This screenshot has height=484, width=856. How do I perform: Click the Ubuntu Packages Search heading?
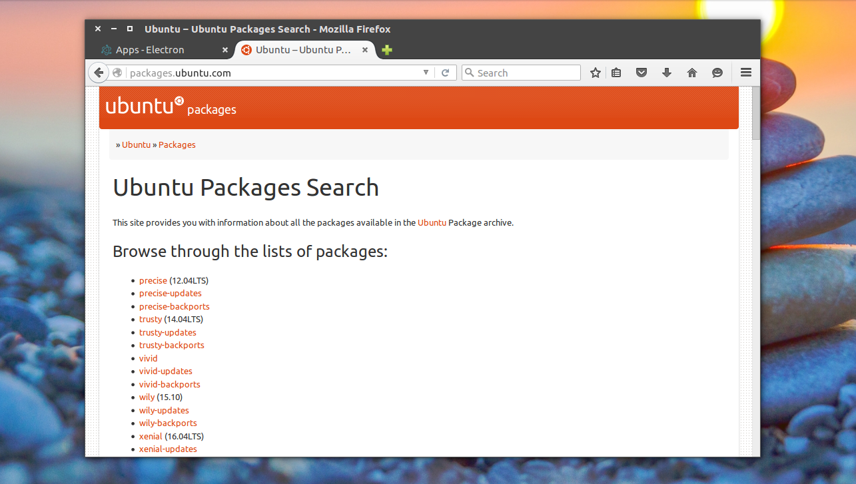tap(246, 188)
